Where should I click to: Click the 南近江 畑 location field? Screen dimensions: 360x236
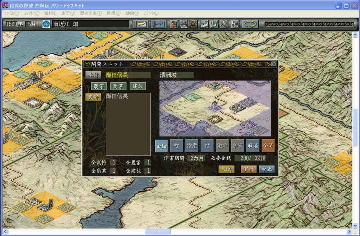coord(90,24)
